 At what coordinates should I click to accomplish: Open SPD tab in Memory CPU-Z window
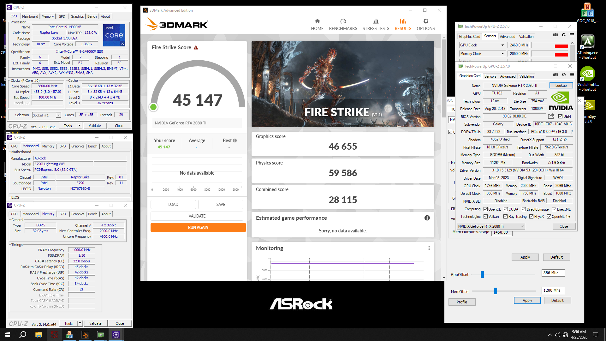coord(63,214)
